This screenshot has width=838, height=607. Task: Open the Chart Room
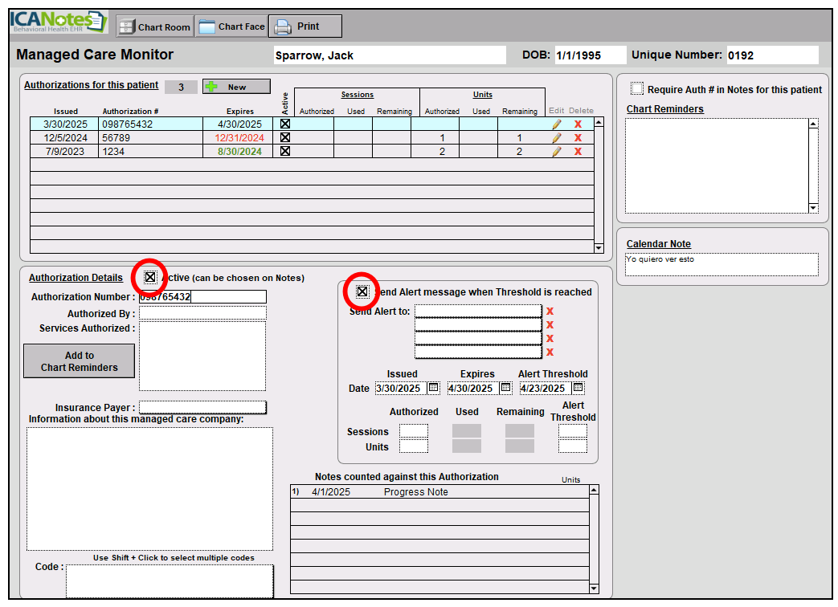click(x=155, y=26)
